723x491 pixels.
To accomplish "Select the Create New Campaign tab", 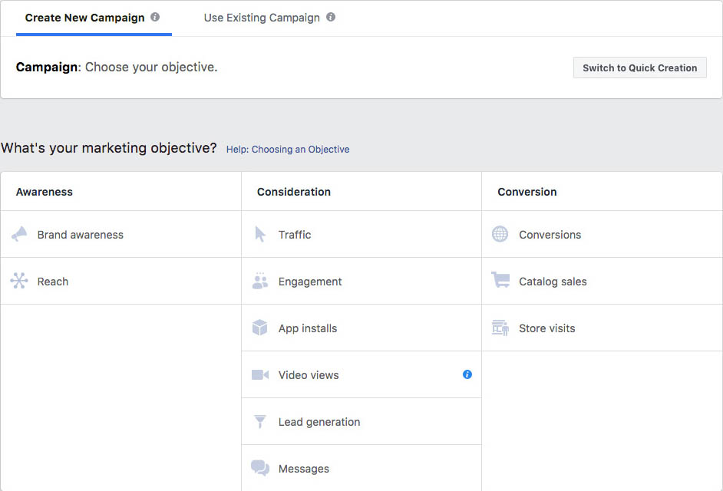I will [84, 18].
